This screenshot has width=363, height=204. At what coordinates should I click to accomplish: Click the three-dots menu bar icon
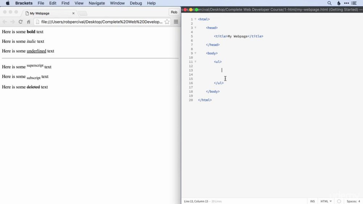click(346, 3)
